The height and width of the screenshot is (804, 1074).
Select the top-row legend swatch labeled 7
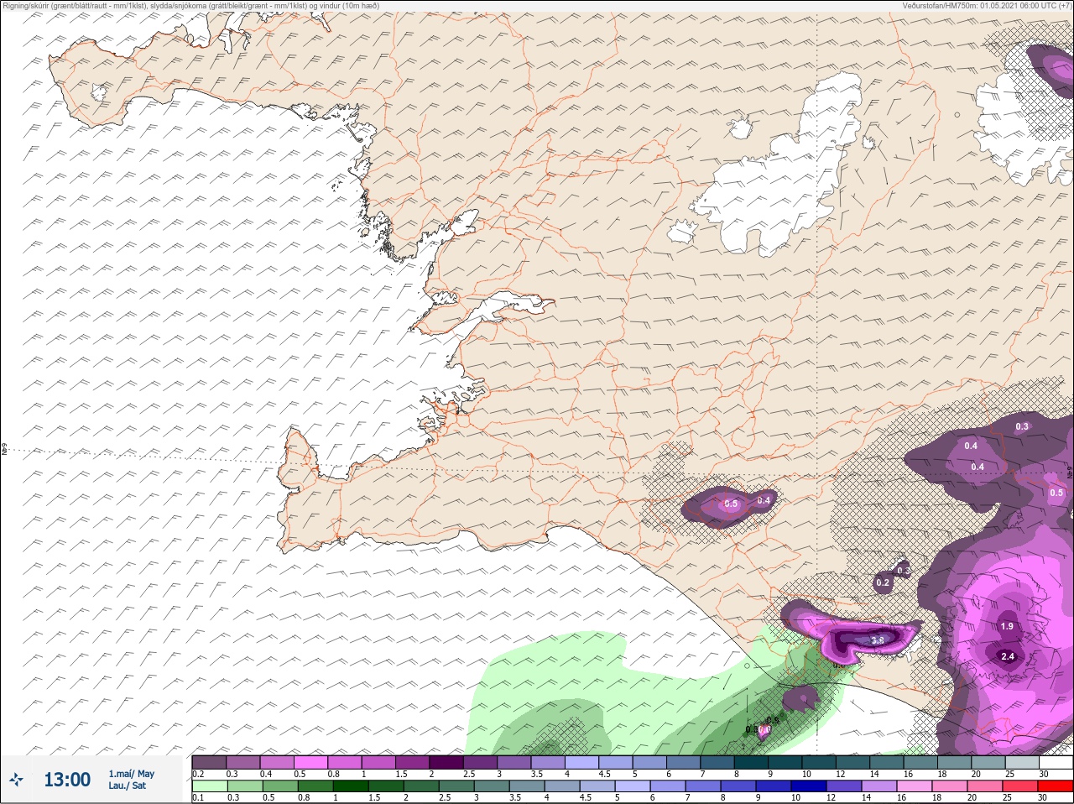[717, 762]
